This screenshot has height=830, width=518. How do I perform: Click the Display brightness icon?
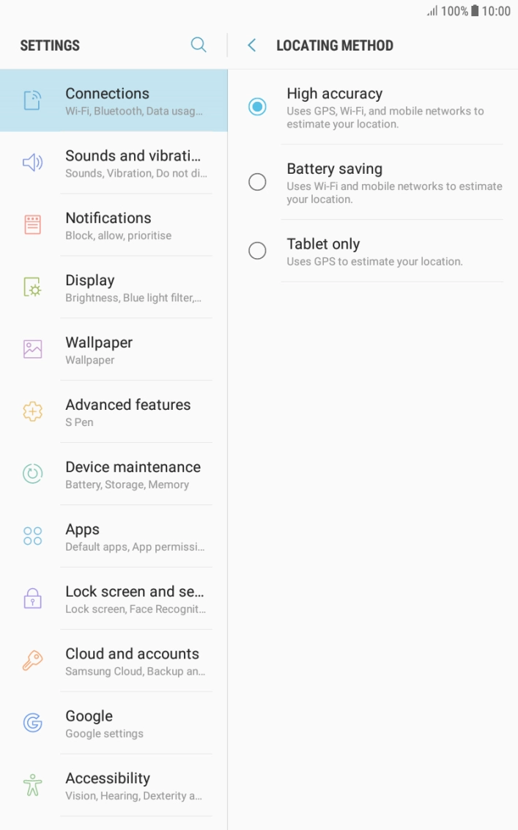click(33, 287)
